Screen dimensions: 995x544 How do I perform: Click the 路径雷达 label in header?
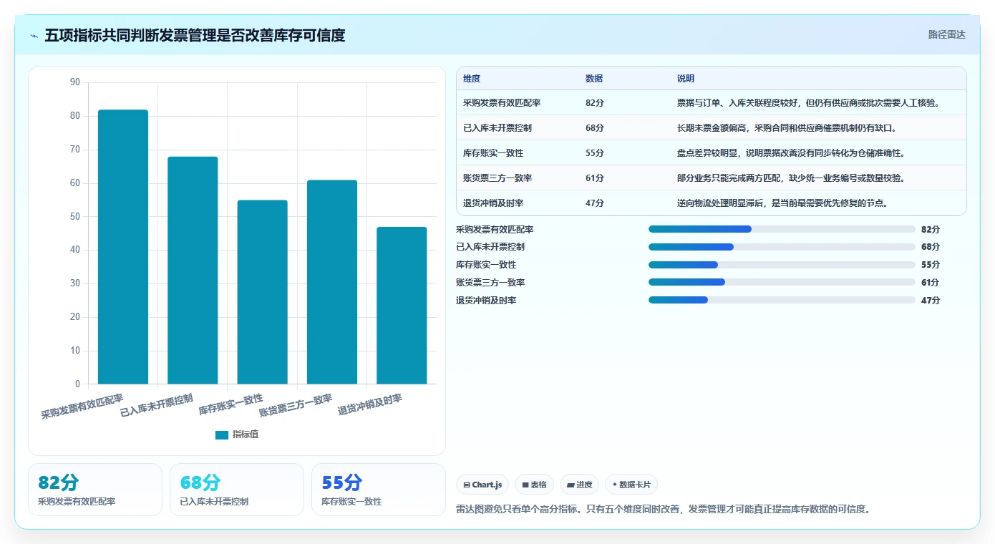946,34
